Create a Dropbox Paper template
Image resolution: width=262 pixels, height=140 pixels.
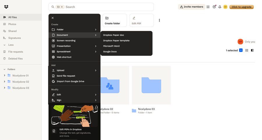point(127,40)
